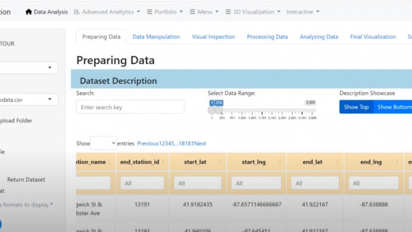Viewport: 412px width, 232px height.
Task: Click the upper data range slider handle at 250
Action: [x=219, y=110]
